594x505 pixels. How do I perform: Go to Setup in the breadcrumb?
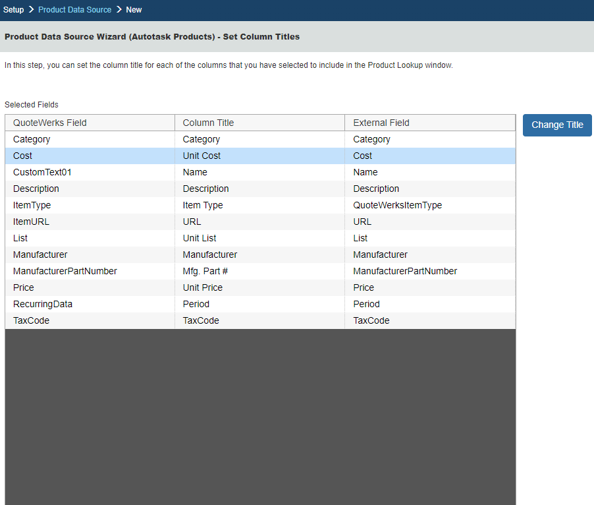(x=13, y=10)
